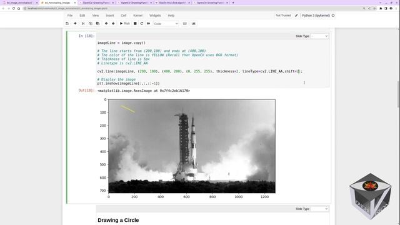Click the matplotlib AxesImage output text

point(144,91)
